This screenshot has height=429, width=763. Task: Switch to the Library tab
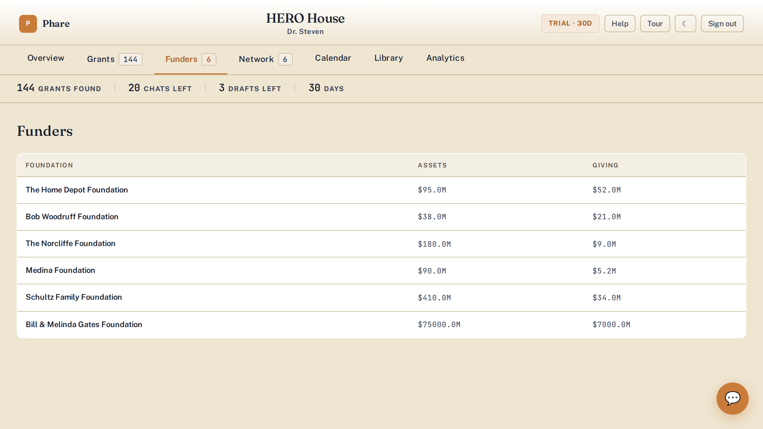389,58
